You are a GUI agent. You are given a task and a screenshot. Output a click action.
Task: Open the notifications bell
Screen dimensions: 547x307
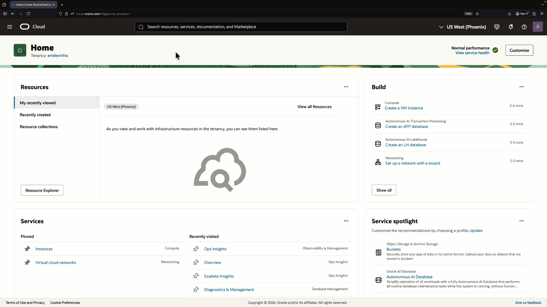[511, 27]
